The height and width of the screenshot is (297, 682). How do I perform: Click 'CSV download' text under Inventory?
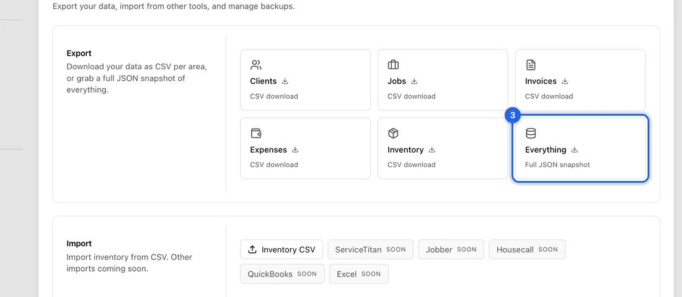[412, 165]
